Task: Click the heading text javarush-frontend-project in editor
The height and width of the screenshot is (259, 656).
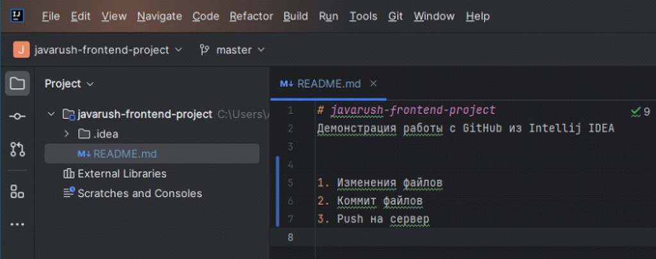Action: click(413, 110)
